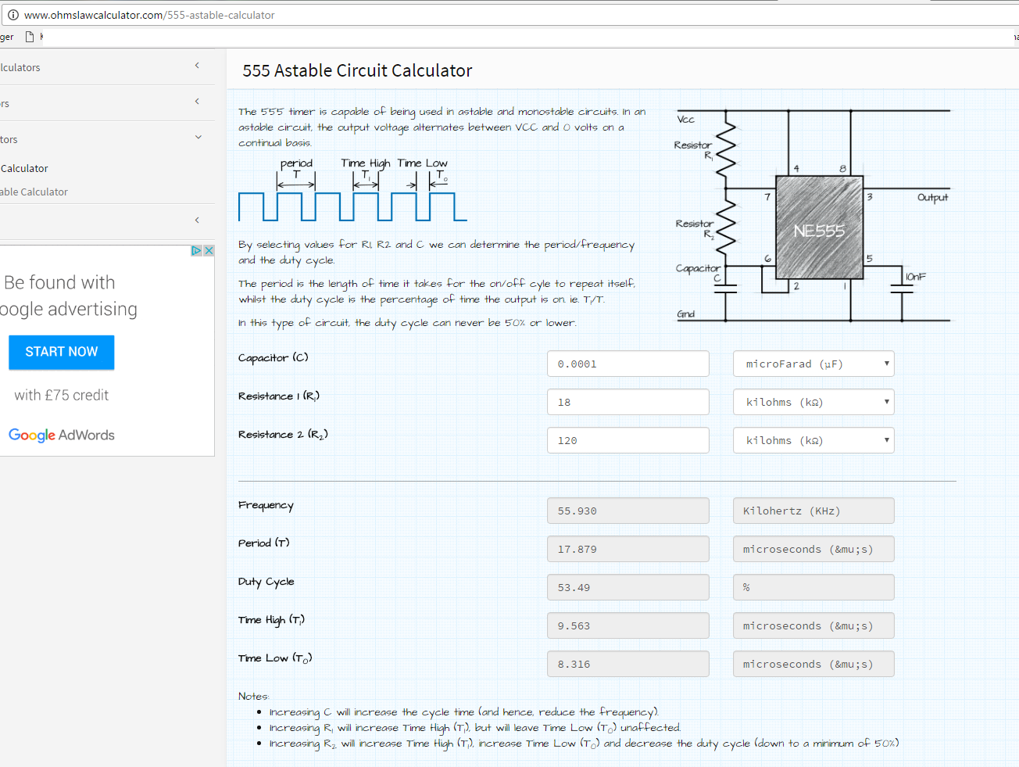This screenshot has height=767, width=1019.
Task: Click the START NOW ad button
Action: coord(62,352)
